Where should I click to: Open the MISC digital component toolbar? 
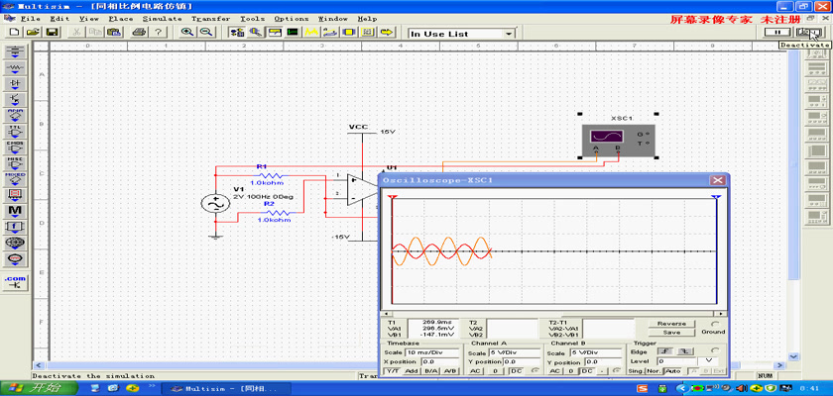coord(16,162)
